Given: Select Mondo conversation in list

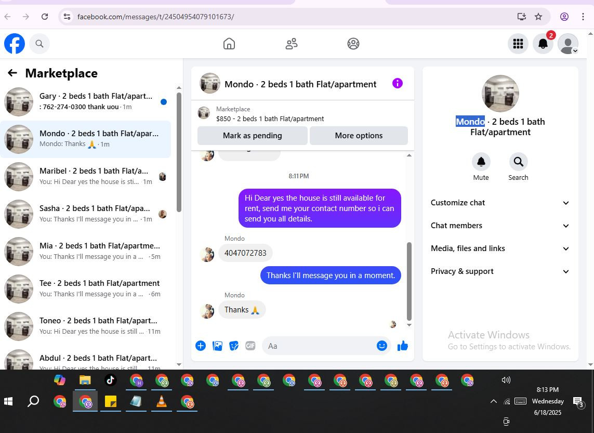Looking at the screenshot, I should tap(86, 139).
